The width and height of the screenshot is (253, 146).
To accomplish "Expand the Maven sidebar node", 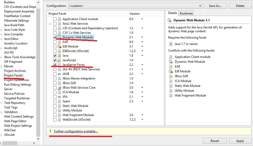I will click(2, 67).
